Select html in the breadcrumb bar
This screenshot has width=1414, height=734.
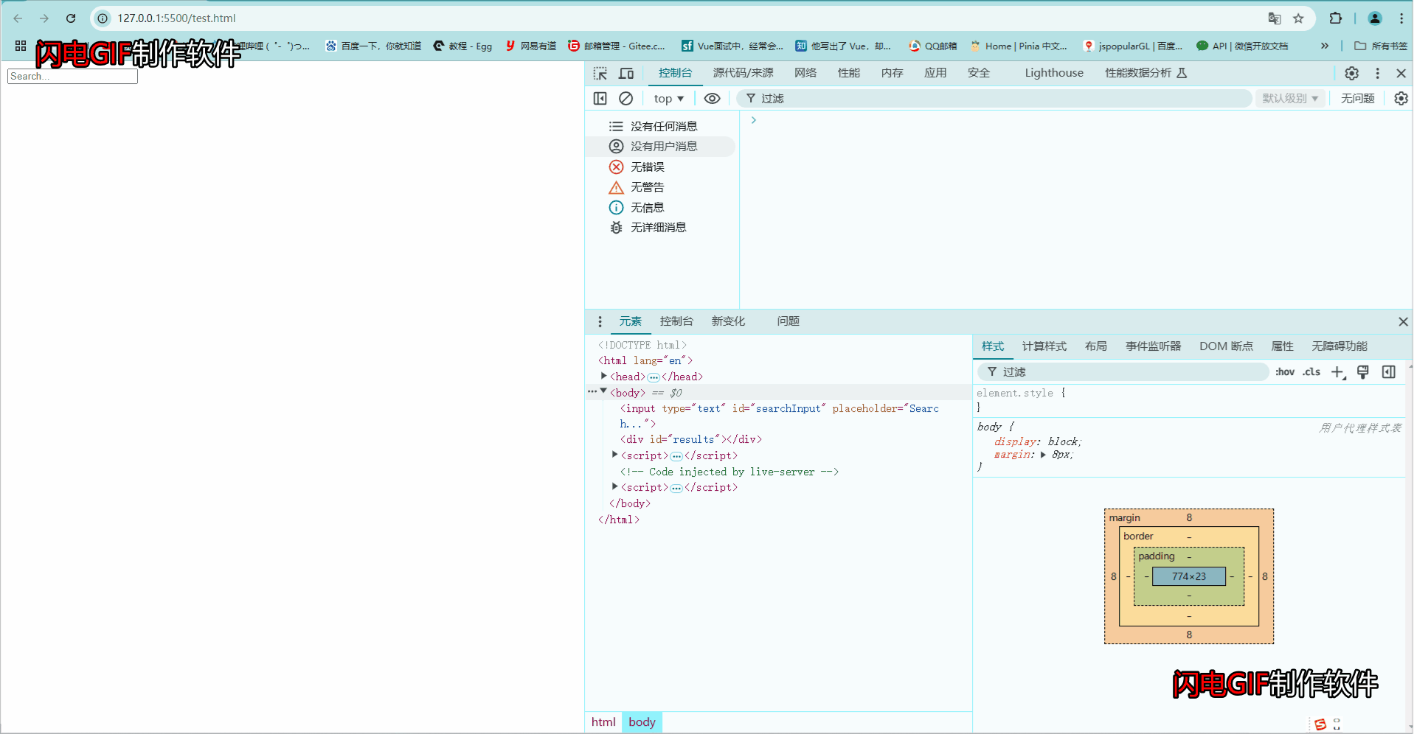pos(603,722)
